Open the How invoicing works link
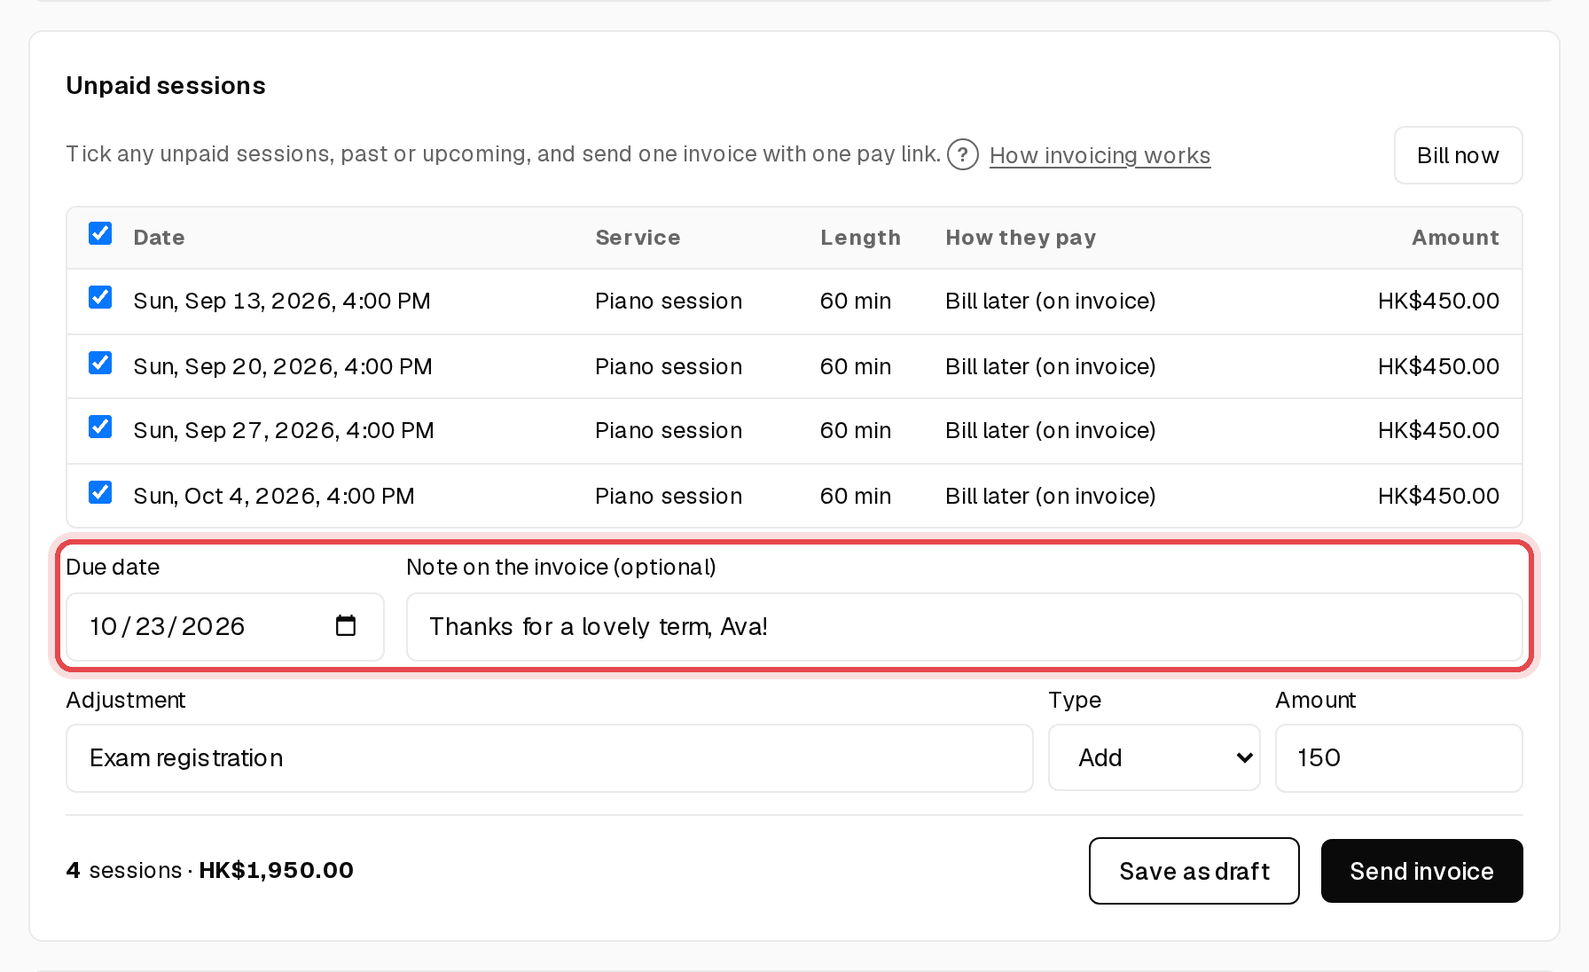This screenshot has height=972, width=1589. pyautogui.click(x=1100, y=155)
